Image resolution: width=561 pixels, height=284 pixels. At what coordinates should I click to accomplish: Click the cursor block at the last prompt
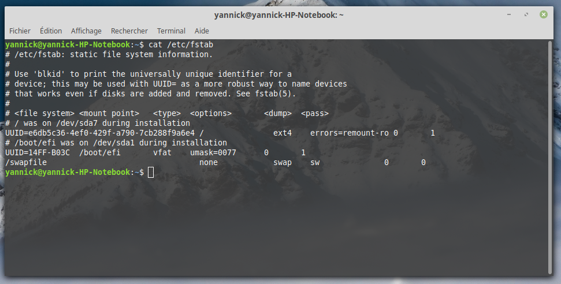point(151,173)
